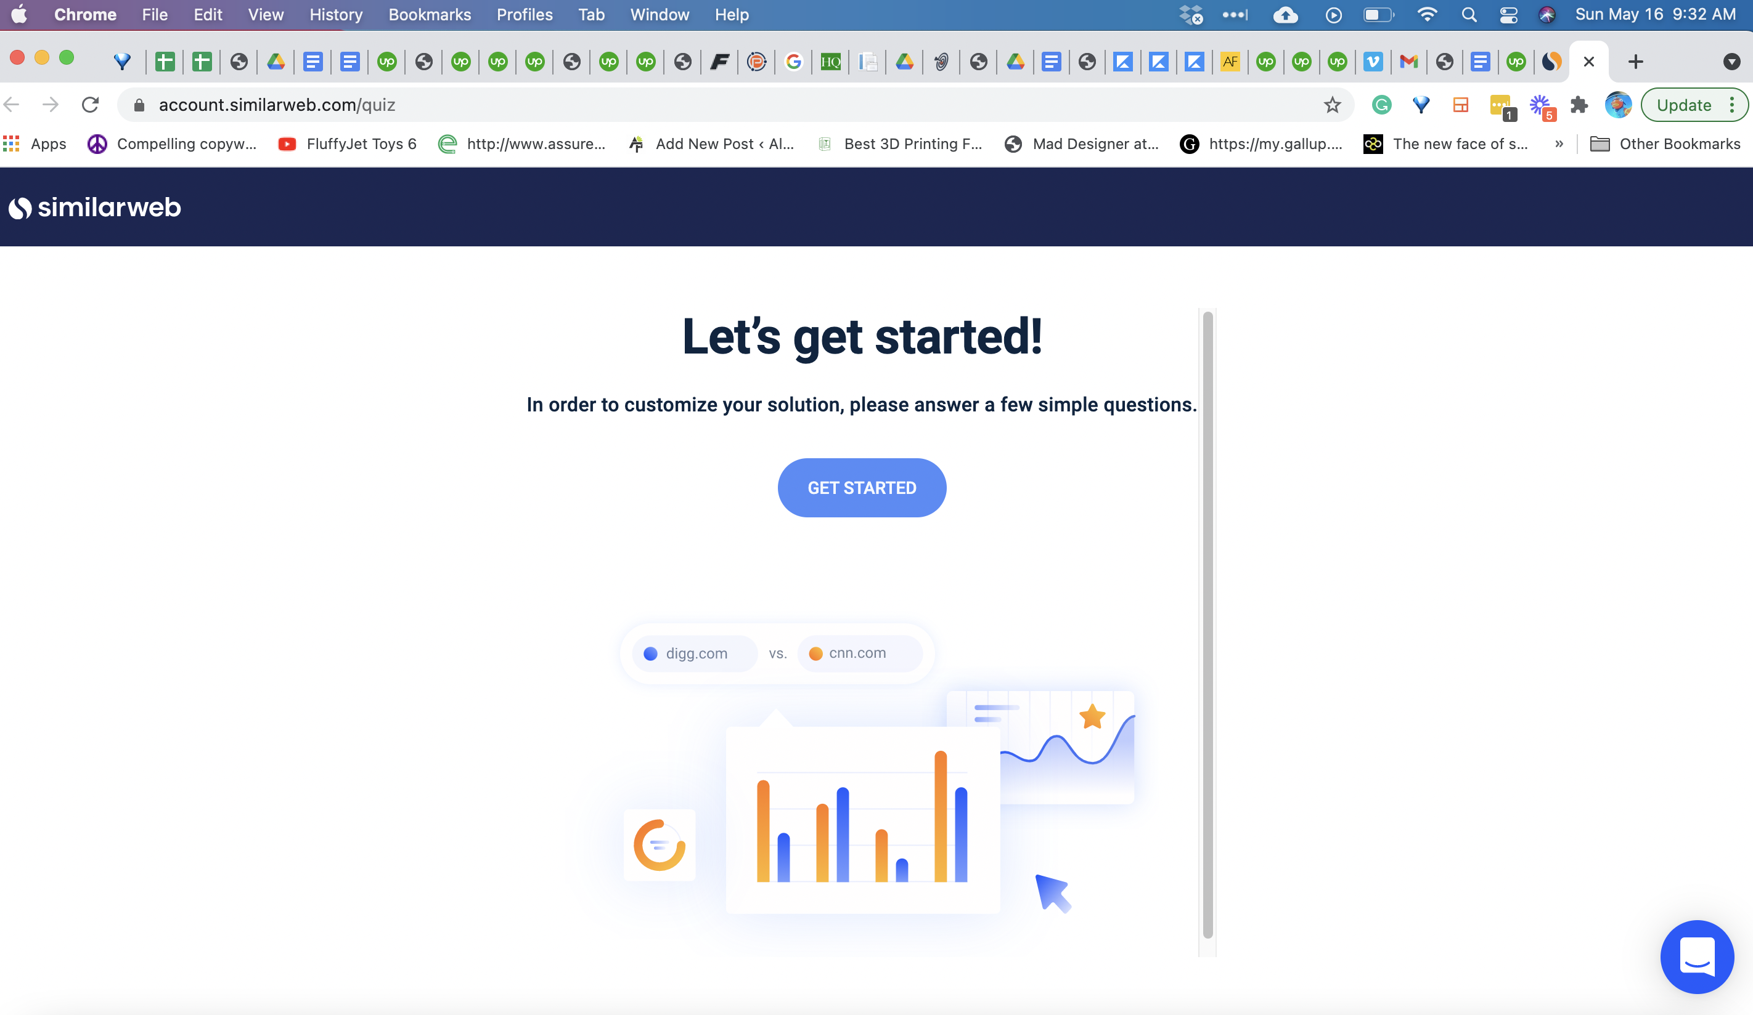
Task: Click the bookmark star icon in address bar
Action: pos(1332,105)
